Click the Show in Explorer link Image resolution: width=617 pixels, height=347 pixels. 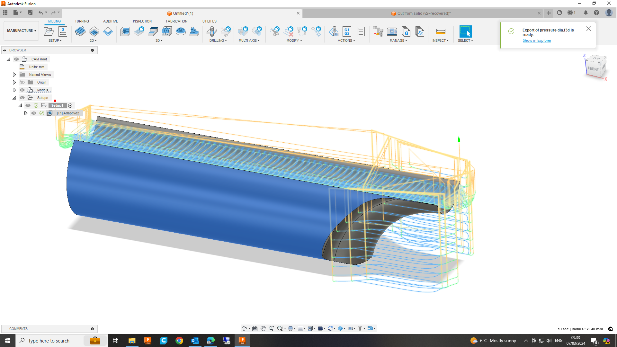pos(537,40)
